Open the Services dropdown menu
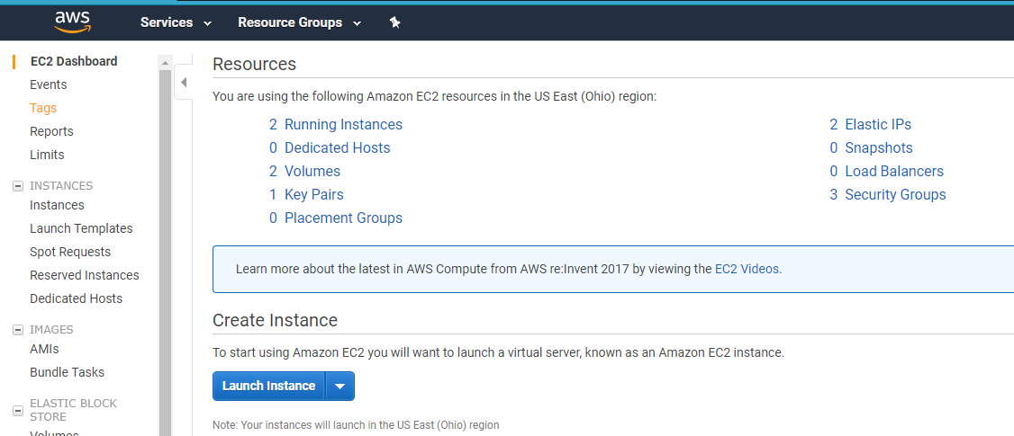This screenshot has height=436, width=1014. 176,22
